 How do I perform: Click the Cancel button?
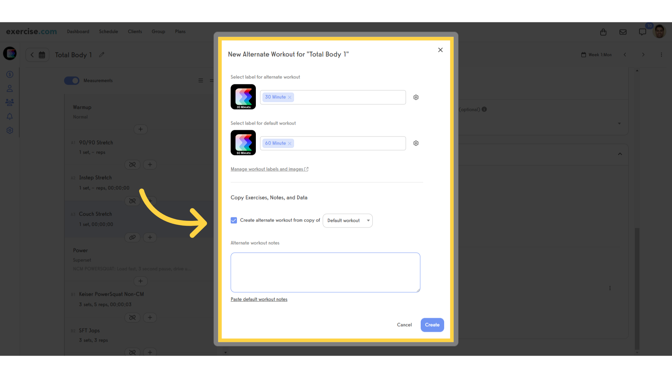coord(404,325)
